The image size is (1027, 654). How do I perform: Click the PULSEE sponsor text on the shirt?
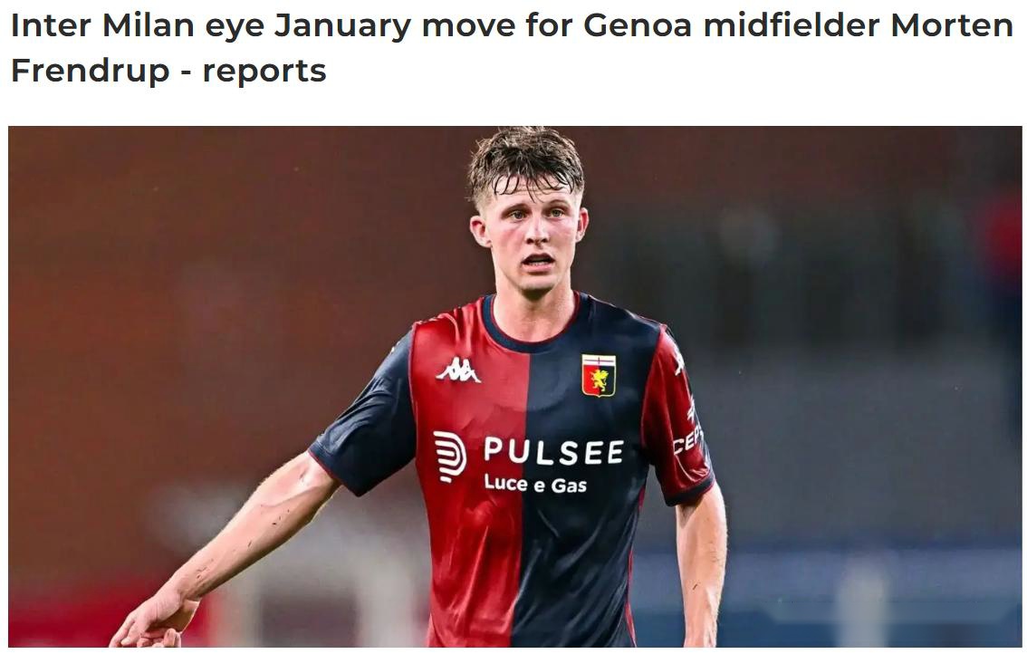pyautogui.click(x=553, y=451)
